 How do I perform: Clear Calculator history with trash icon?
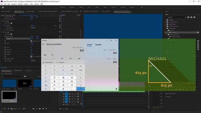117,89
